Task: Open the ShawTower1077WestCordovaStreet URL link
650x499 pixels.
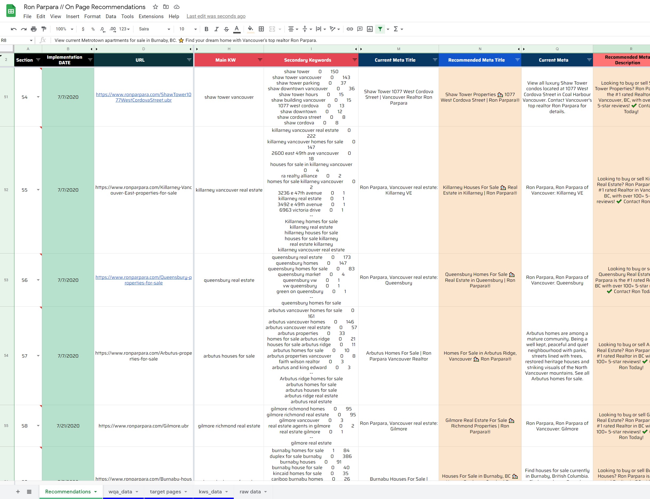Action: pos(144,97)
